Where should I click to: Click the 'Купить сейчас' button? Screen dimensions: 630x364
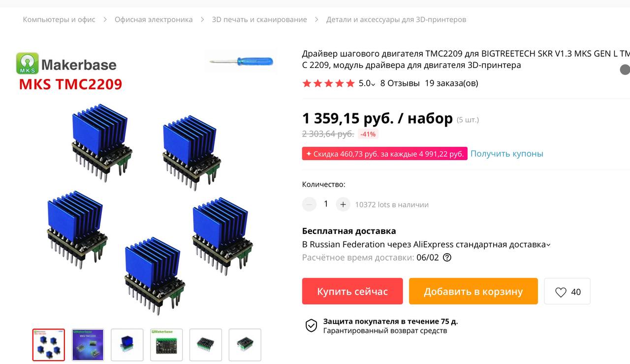click(x=352, y=291)
